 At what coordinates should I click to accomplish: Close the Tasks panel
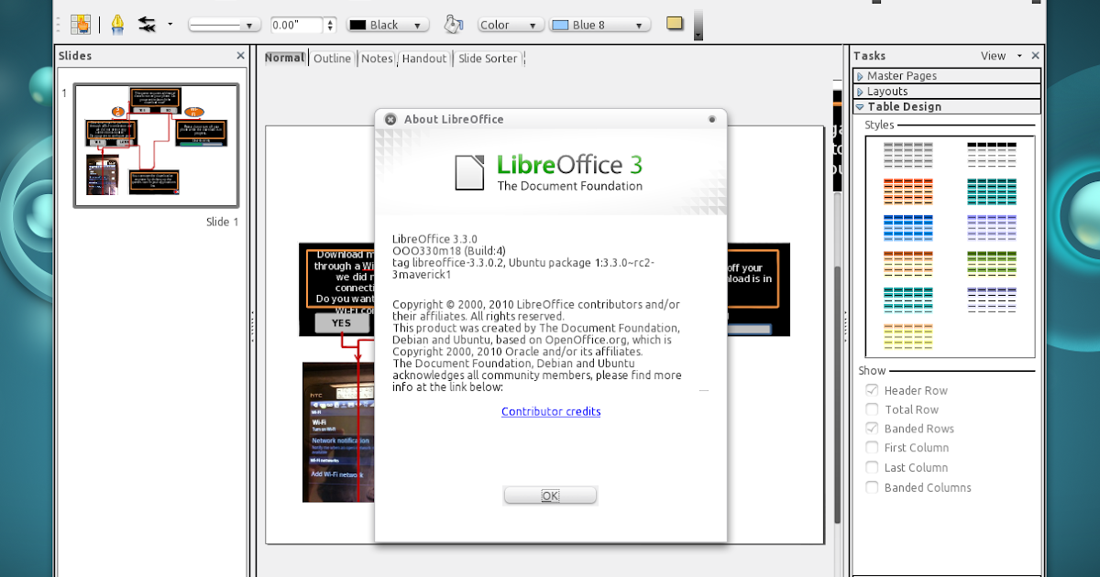click(1036, 56)
